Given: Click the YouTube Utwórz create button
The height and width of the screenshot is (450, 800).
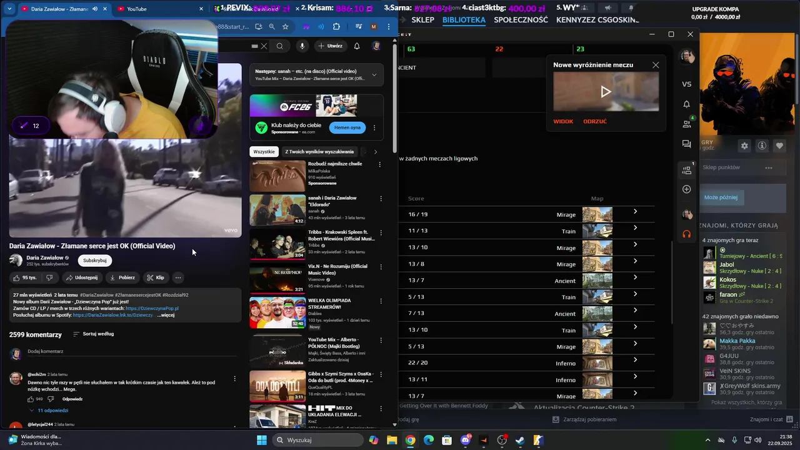Looking at the screenshot, I should coord(330,46).
